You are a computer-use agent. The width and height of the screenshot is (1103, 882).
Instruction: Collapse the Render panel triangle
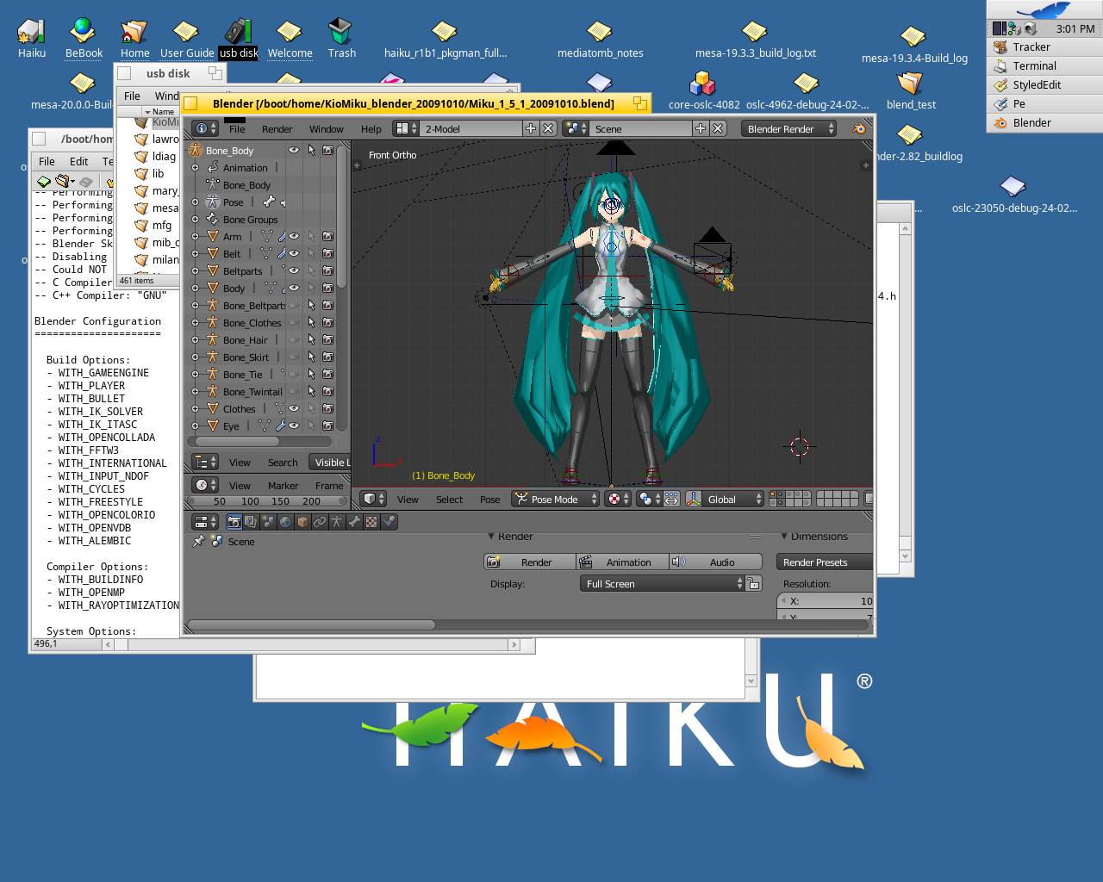pyautogui.click(x=491, y=537)
